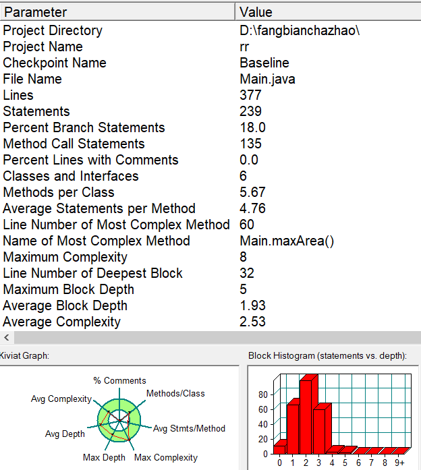Select the Maximum Complexity row
This screenshot has width=421, height=470.
[x=210, y=257]
